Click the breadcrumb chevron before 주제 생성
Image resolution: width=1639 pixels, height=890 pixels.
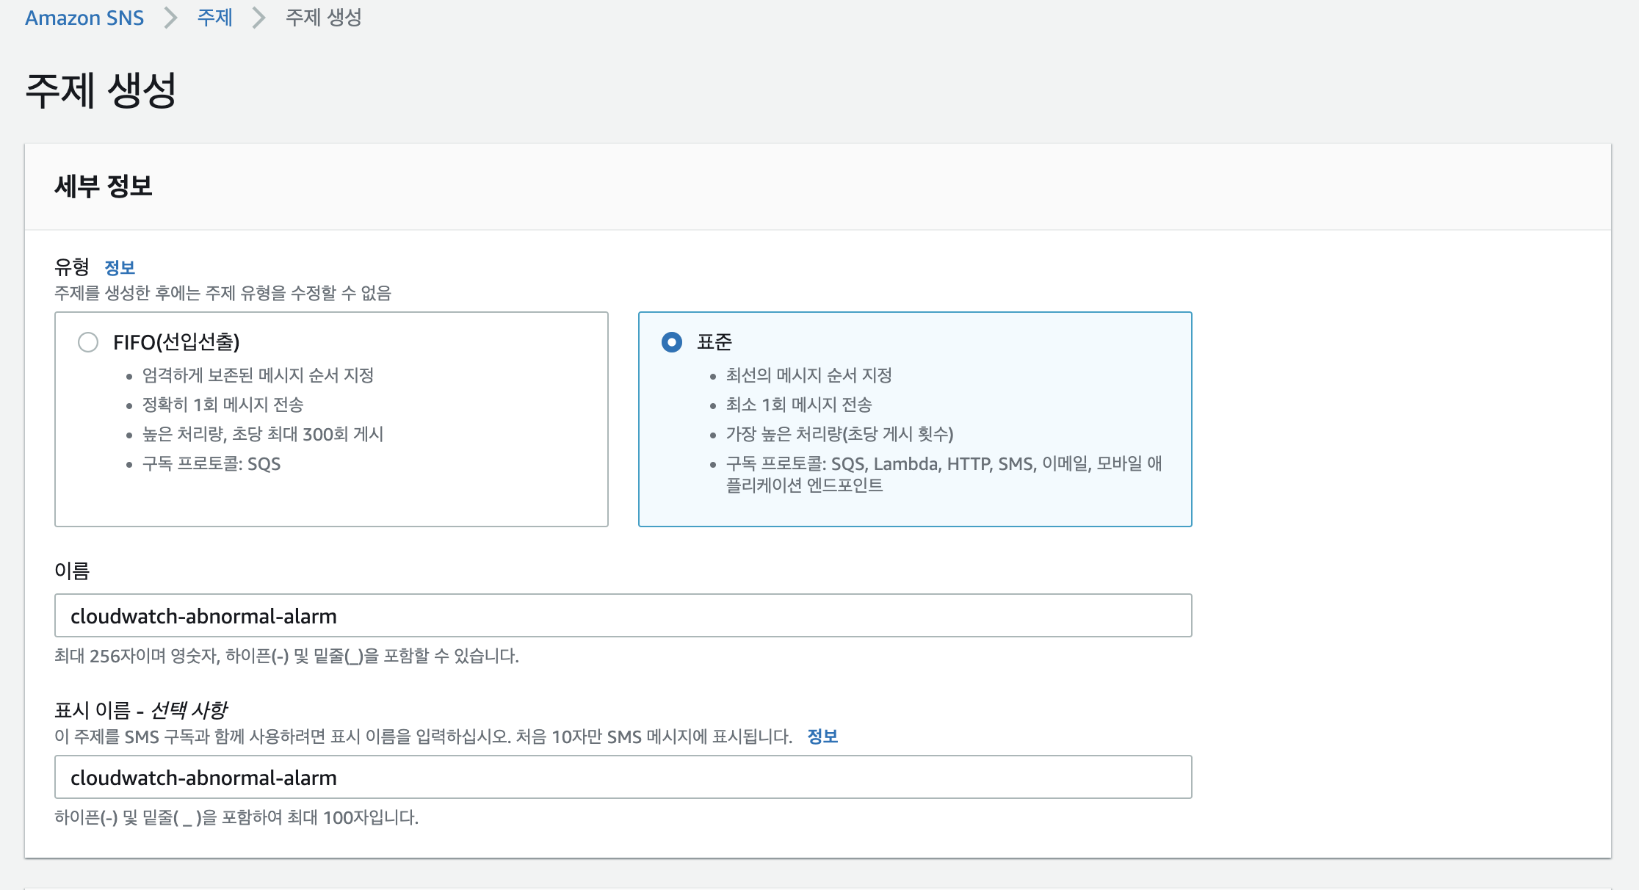[258, 18]
